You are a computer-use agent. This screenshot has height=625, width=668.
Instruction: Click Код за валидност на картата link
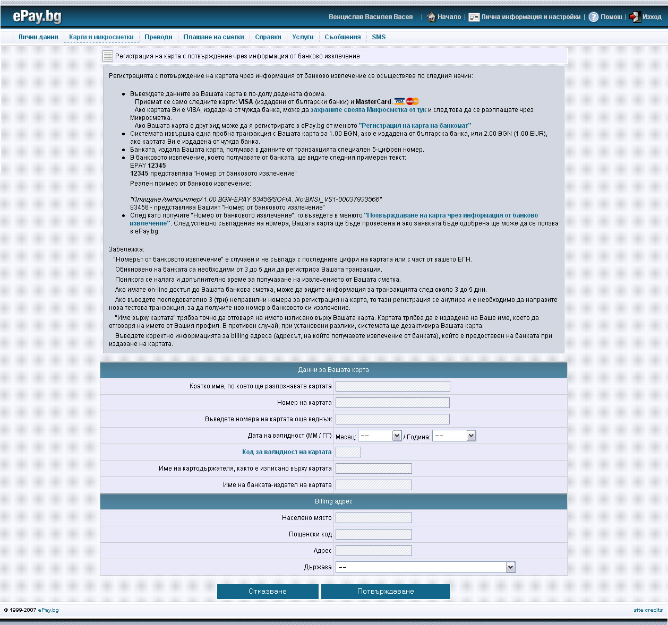click(x=287, y=452)
